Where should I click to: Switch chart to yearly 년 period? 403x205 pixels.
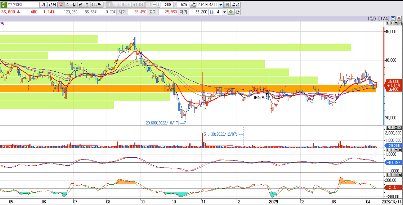[80, 5]
